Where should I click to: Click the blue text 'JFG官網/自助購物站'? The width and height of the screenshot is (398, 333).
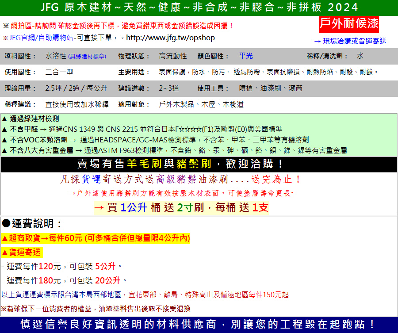coord(42,38)
